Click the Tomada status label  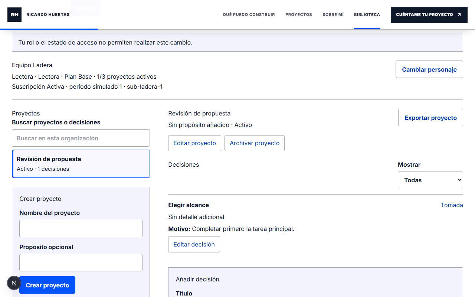coord(452,205)
